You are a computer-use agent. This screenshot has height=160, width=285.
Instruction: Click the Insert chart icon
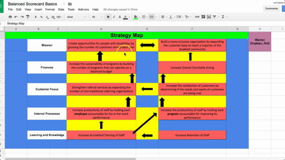pos(209,17)
